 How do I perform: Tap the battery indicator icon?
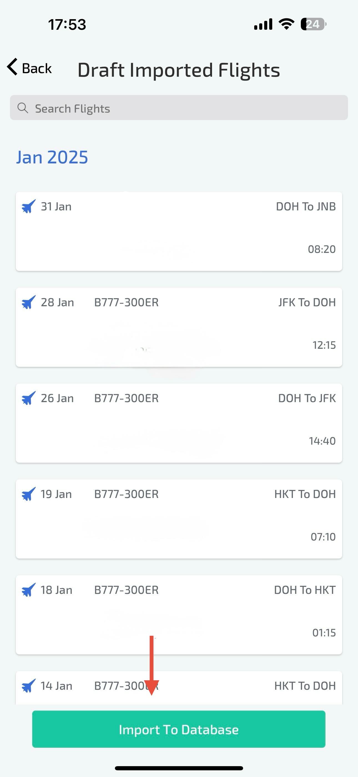pyautogui.click(x=313, y=24)
